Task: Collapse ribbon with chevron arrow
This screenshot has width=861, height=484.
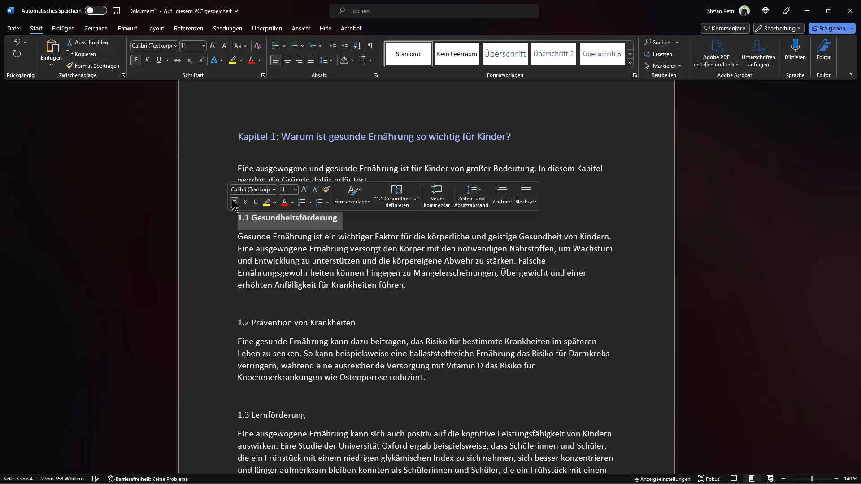Action: 851,74
